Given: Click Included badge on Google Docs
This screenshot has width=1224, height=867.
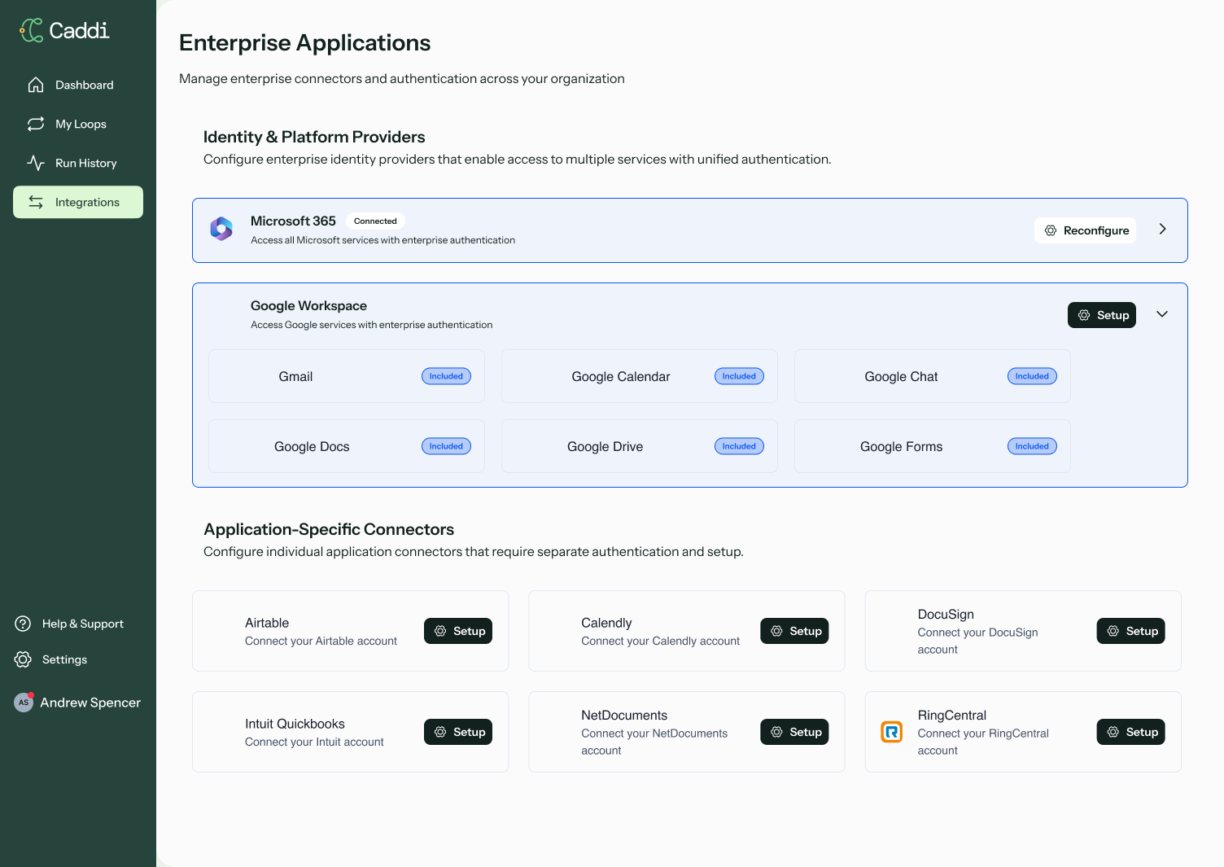Looking at the screenshot, I should pos(446,446).
